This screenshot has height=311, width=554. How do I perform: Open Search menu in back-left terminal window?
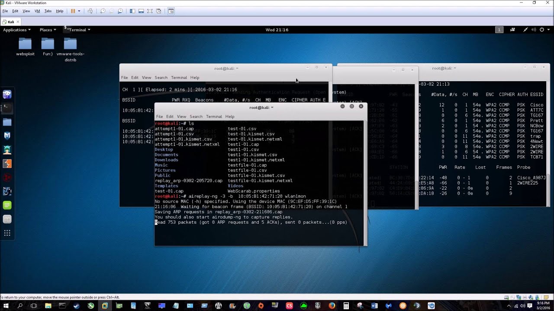tap(161, 78)
